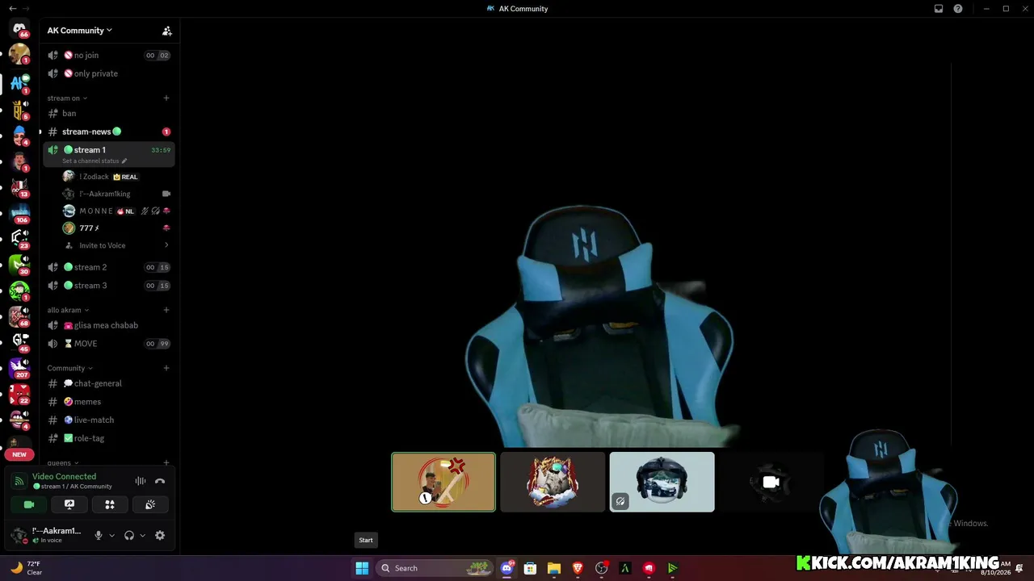Select ! Zodiack in stream 1 members

click(x=117, y=177)
